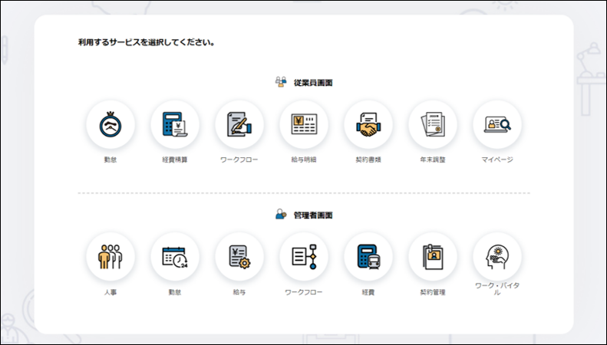Open the 契約管理 badge icon
The image size is (607, 345).
(x=433, y=257)
